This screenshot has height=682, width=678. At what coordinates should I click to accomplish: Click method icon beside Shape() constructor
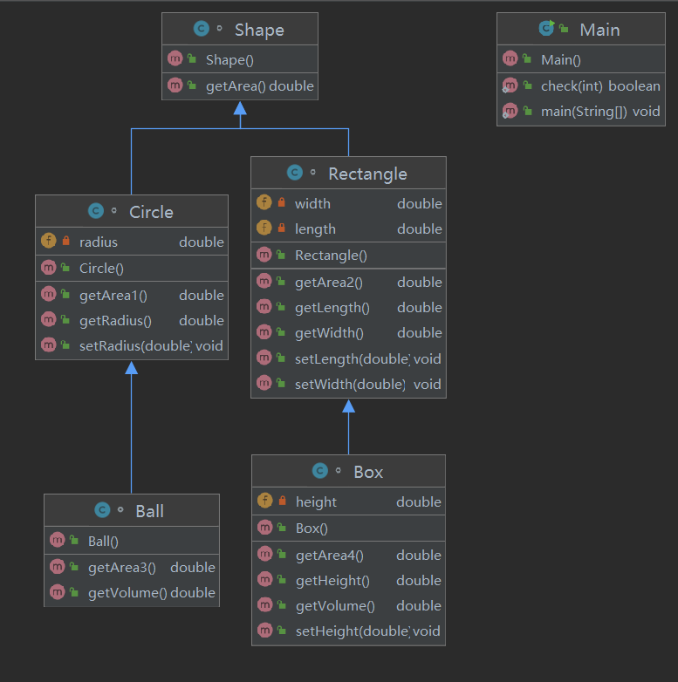tap(175, 58)
